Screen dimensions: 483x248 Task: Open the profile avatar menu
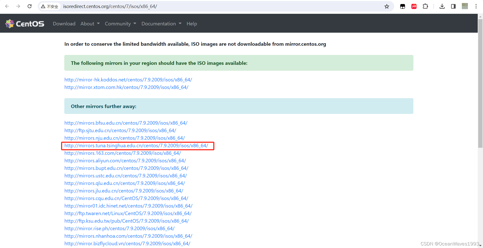coord(465,6)
